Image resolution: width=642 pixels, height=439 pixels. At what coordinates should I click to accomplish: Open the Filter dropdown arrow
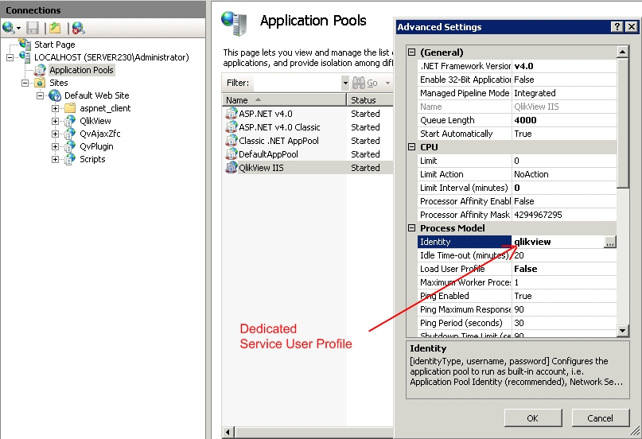(345, 83)
